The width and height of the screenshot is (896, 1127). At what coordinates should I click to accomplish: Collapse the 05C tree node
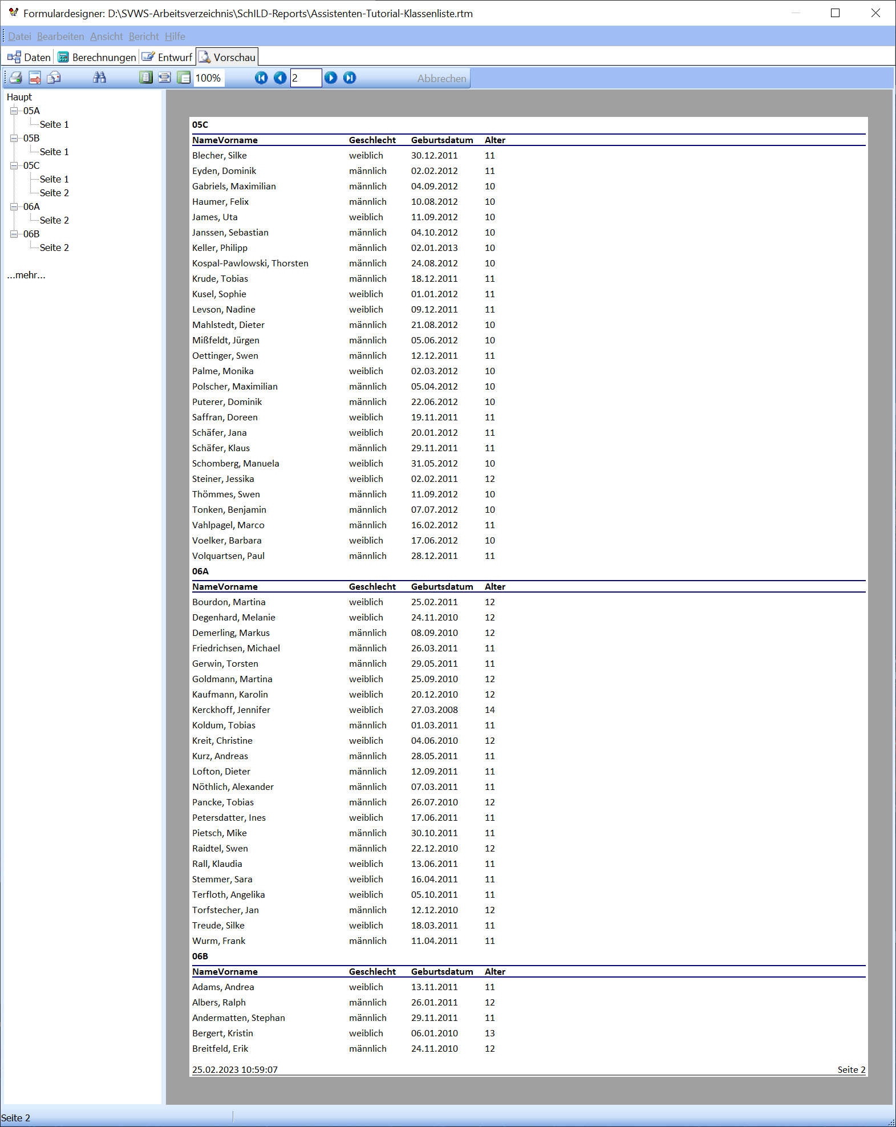14,165
